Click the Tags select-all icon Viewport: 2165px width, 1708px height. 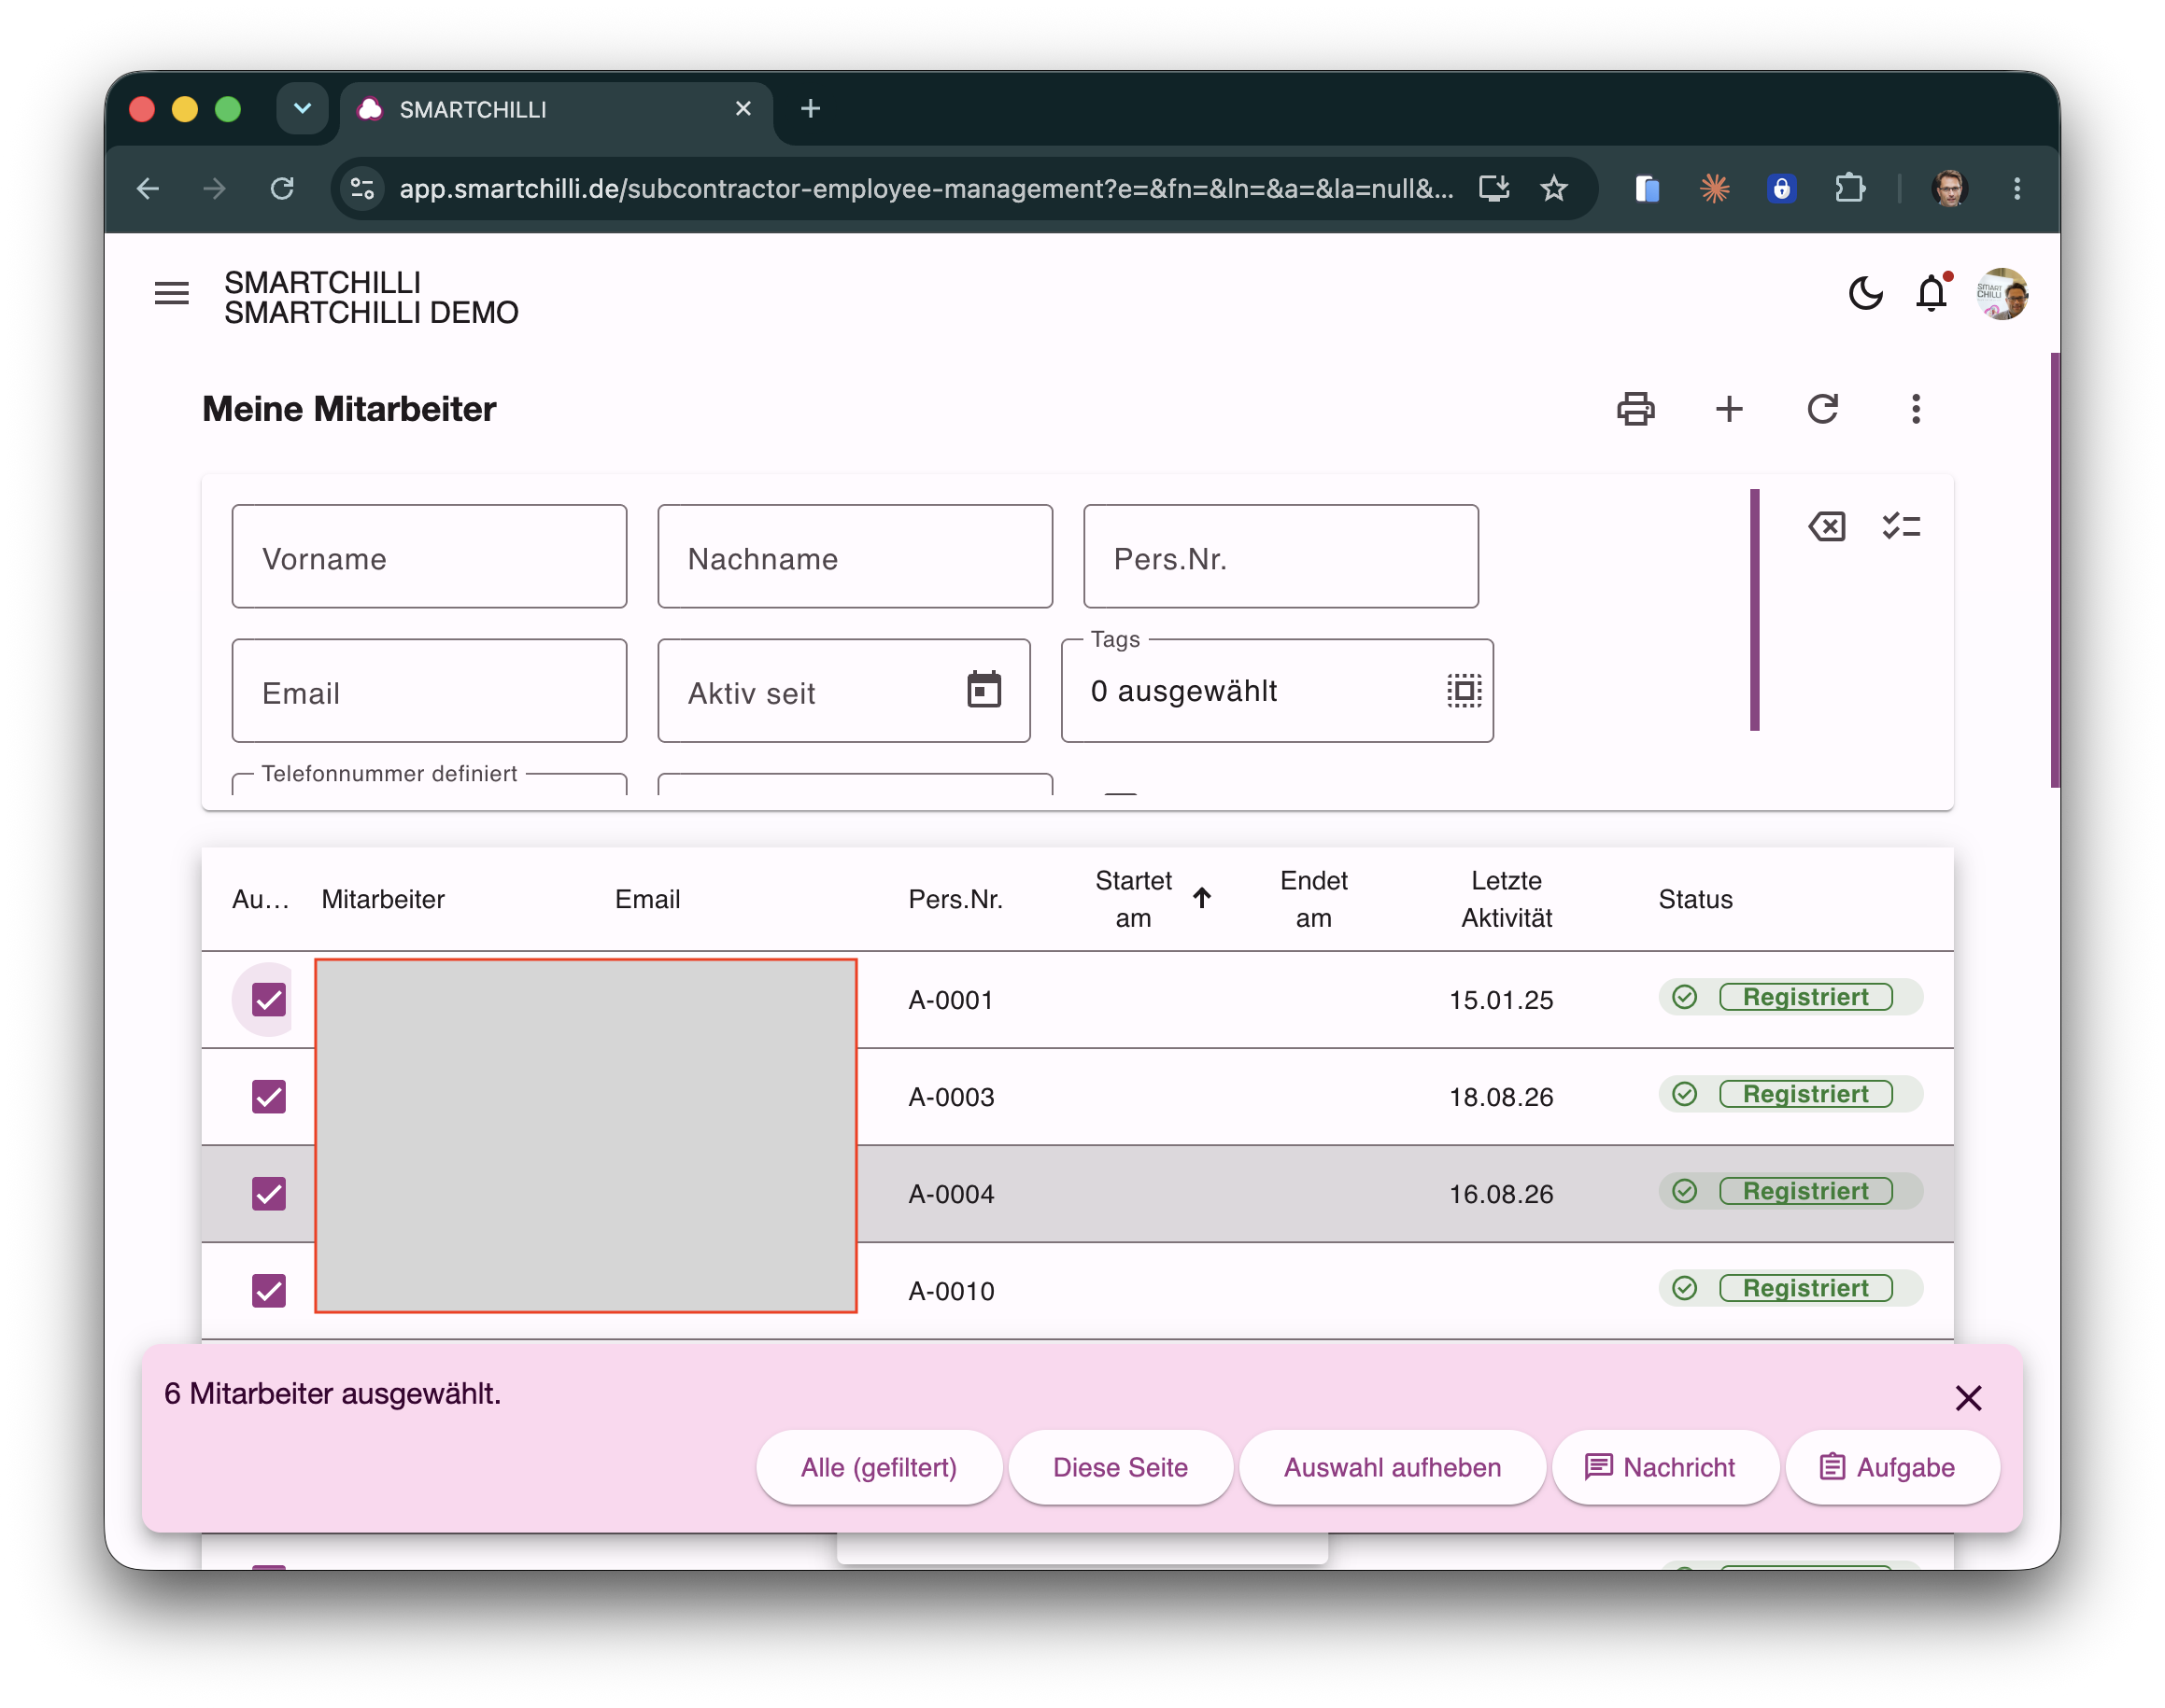point(1464,690)
